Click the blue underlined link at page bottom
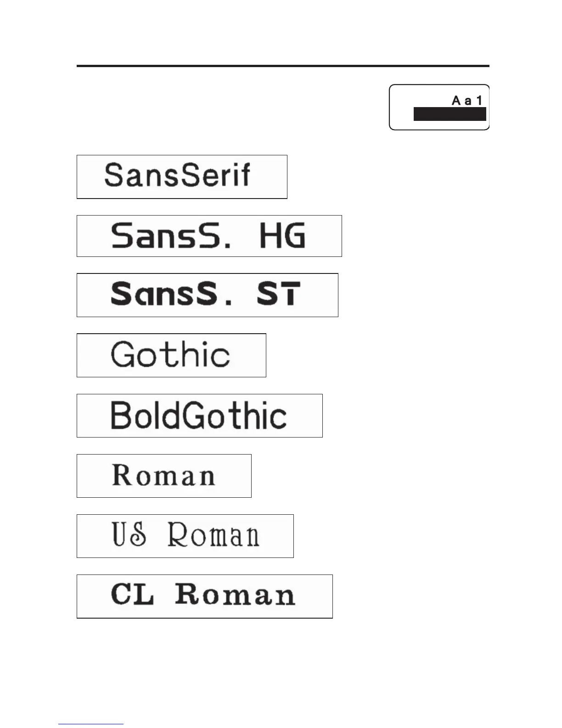Image resolution: width=562 pixels, height=728 pixels. [91, 724]
